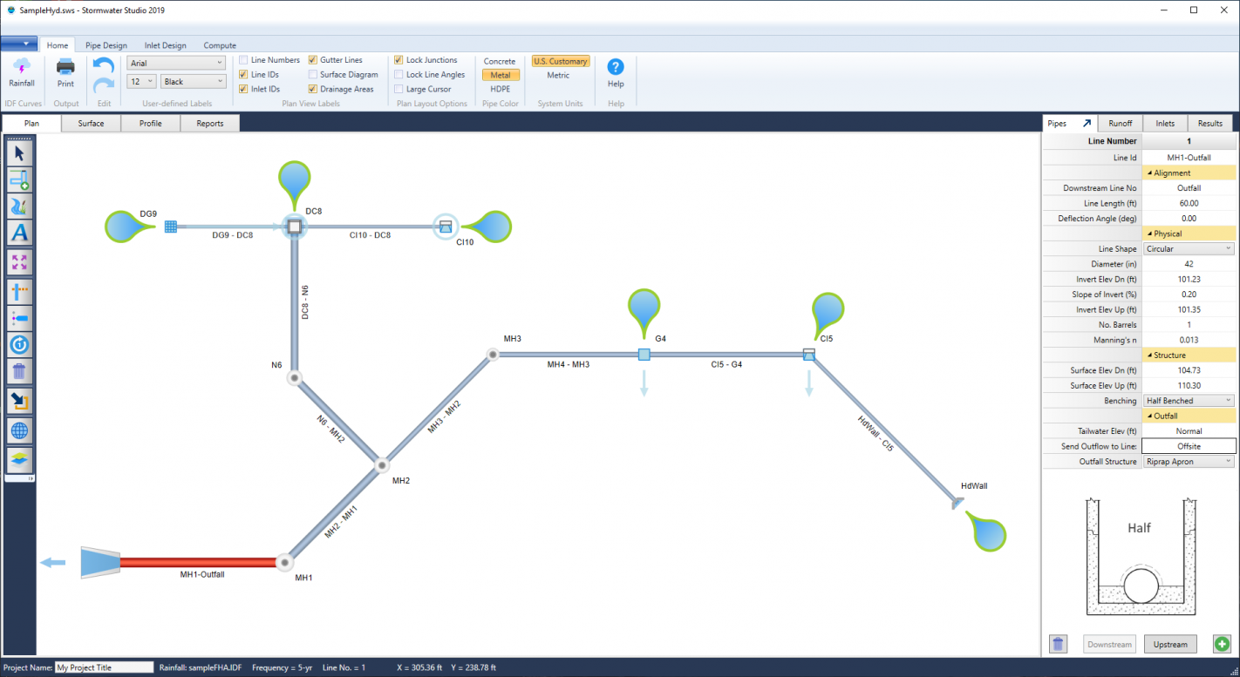Click the Project Name input field
This screenshot has height=677, width=1240.
tap(104, 667)
